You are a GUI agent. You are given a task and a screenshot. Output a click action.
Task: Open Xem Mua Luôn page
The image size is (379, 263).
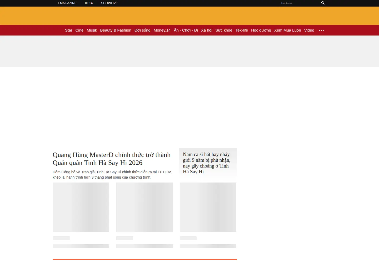(288, 30)
